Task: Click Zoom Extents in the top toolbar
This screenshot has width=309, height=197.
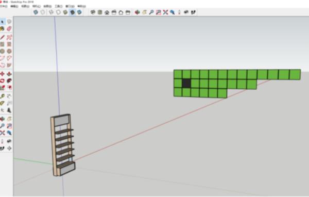Action: click(x=165, y=12)
